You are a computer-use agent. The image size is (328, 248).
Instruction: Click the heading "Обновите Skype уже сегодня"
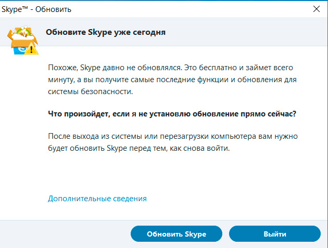tap(106, 32)
